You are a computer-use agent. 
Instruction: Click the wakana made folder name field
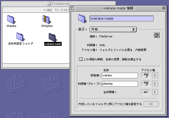point(122,19)
